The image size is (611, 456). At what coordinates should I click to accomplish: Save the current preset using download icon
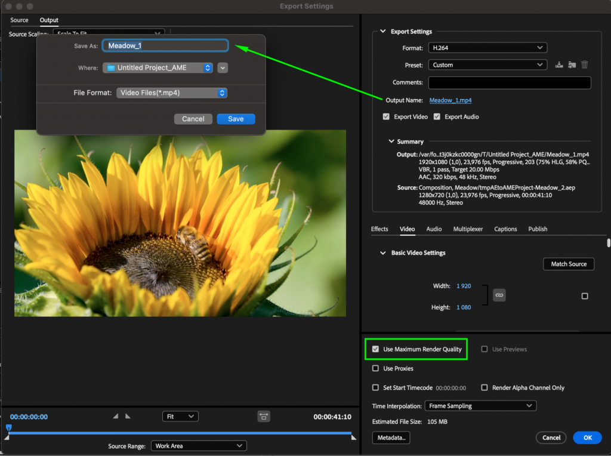559,64
